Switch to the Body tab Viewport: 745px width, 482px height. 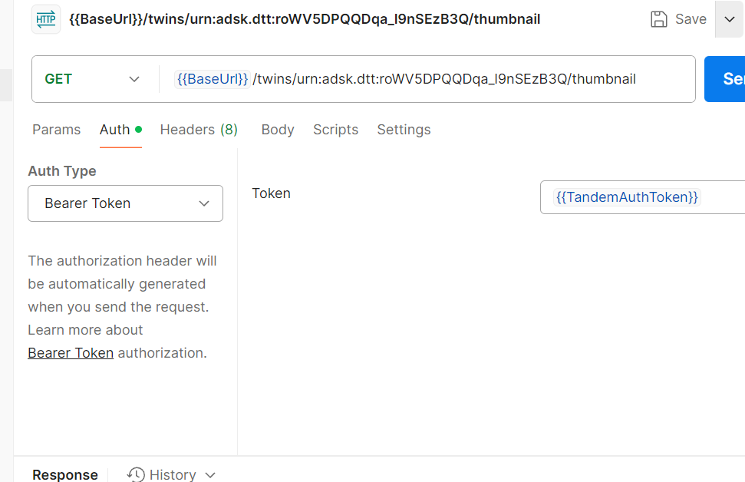(x=278, y=130)
